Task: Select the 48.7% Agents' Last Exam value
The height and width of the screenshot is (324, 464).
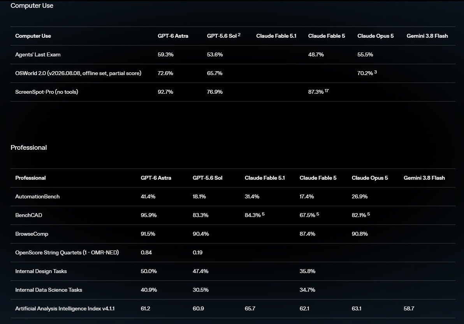Action: (x=316, y=55)
